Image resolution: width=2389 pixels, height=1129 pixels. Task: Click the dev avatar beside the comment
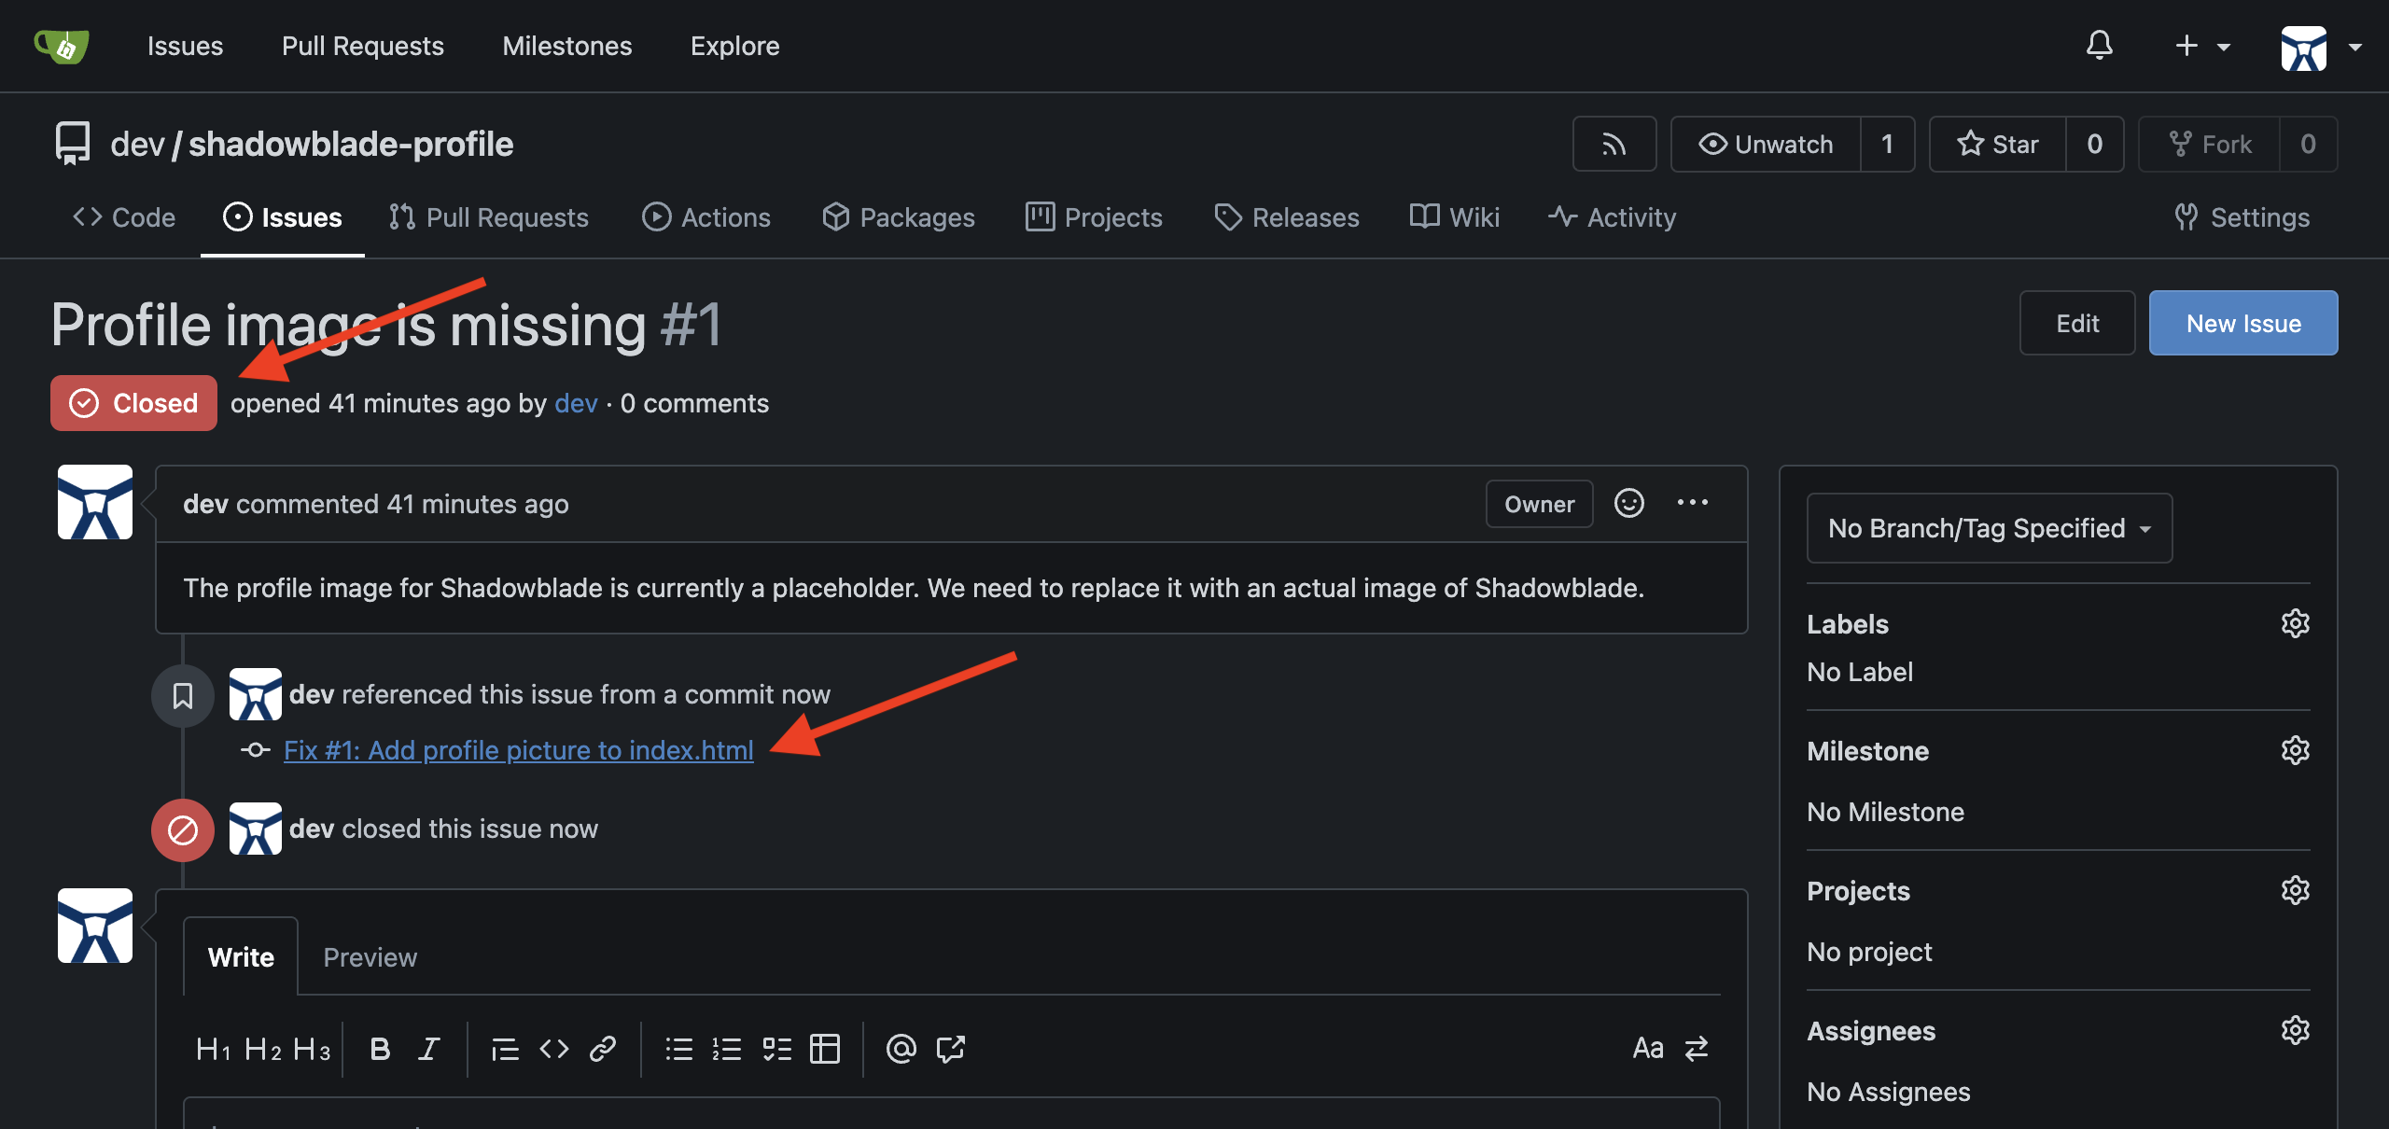click(95, 502)
